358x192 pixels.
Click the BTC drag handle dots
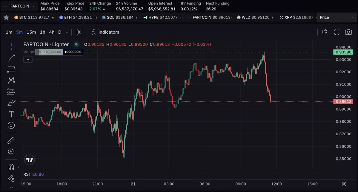53,17
